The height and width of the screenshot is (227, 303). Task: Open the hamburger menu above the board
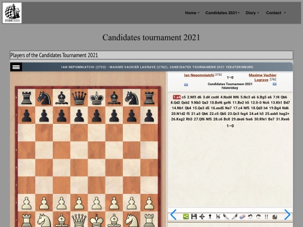[x=16, y=67]
